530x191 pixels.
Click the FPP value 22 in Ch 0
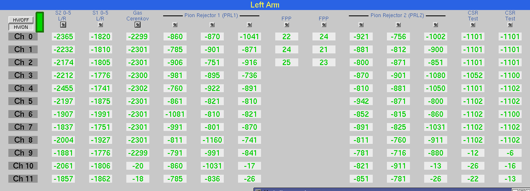click(287, 37)
